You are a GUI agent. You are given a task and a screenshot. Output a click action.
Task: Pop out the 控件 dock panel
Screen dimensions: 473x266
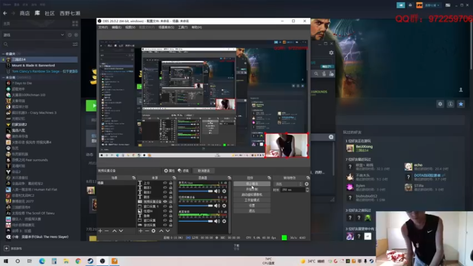pos(269,178)
